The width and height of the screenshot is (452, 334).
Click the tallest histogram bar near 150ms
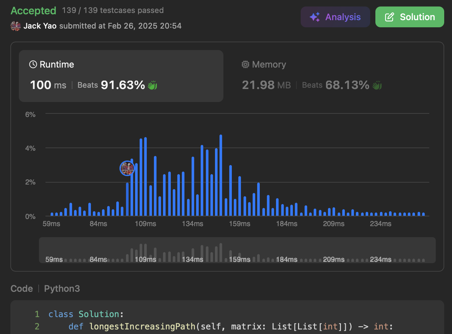[x=221, y=175]
